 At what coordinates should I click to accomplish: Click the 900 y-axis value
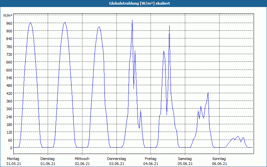coord(9,31)
